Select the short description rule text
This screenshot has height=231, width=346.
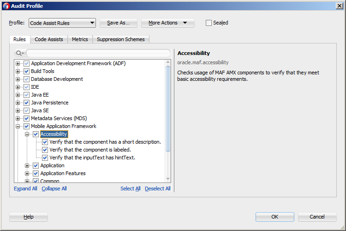point(105,142)
